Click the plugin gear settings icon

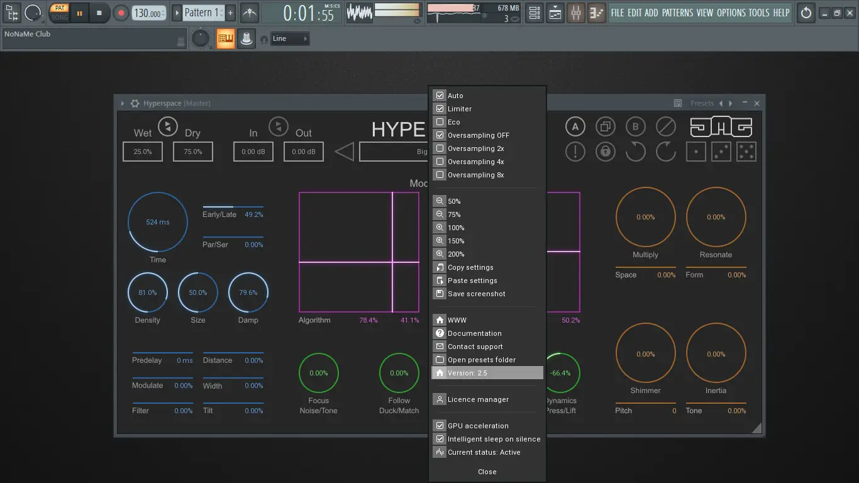pyautogui.click(x=135, y=103)
